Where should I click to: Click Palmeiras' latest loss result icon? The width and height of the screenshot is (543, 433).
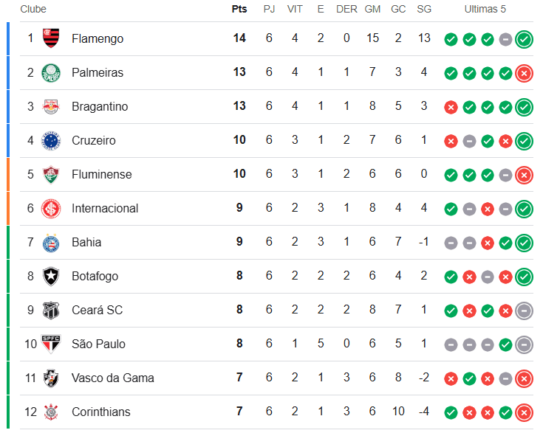coord(524,73)
